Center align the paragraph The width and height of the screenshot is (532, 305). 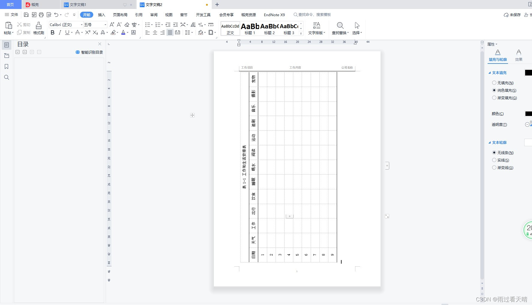coord(155,33)
